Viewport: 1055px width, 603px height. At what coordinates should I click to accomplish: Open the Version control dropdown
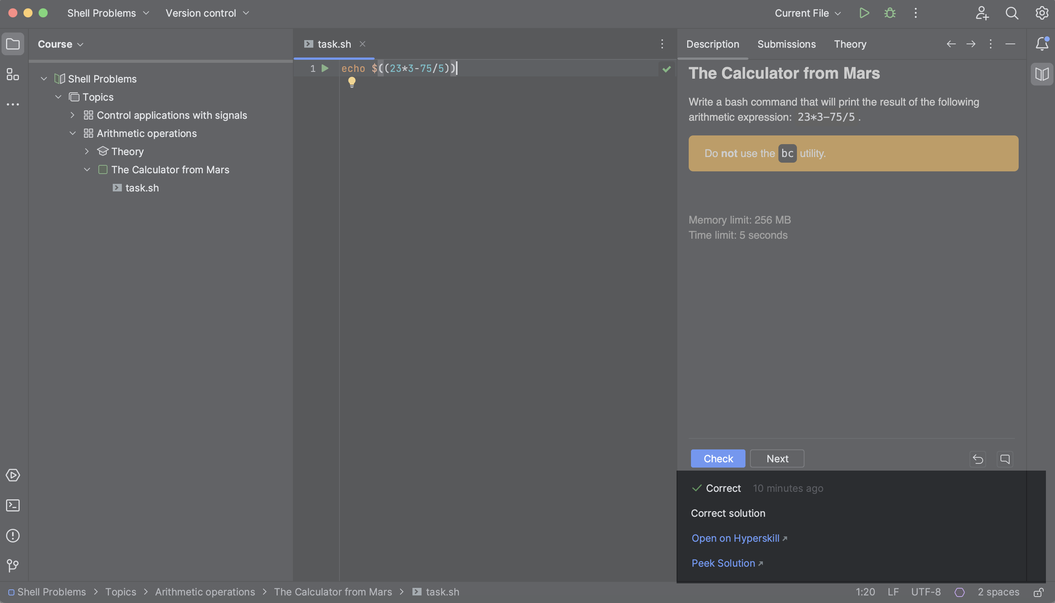[207, 13]
